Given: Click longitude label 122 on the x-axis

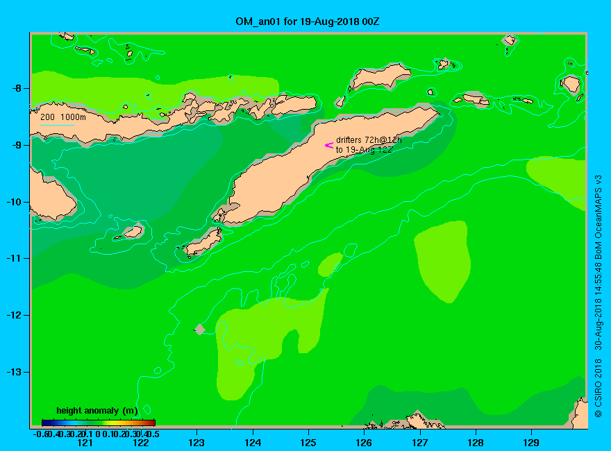Looking at the screenshot, I should (x=141, y=443).
